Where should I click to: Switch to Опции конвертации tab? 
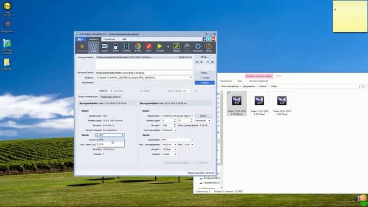(88, 97)
